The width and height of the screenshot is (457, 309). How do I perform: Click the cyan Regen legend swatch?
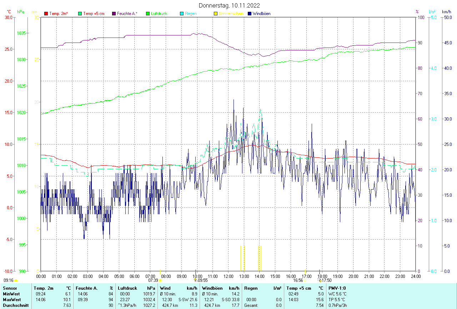(182, 14)
